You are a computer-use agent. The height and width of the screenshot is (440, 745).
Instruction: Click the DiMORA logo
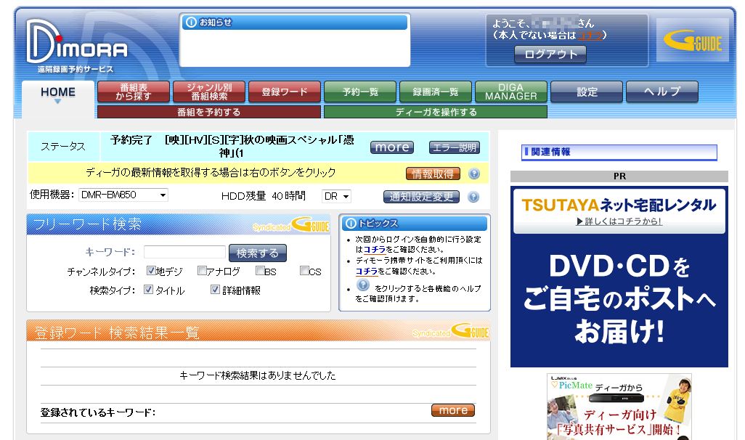[76, 41]
